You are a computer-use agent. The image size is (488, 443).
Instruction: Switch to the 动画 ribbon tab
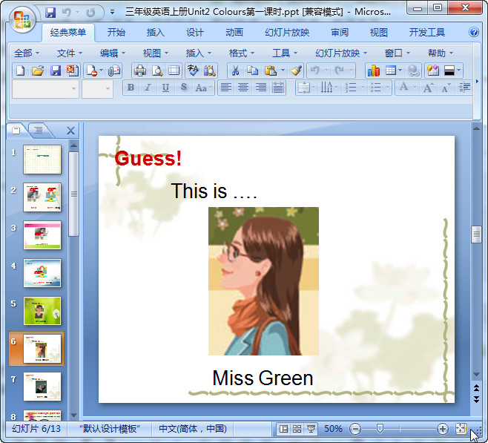click(x=234, y=32)
